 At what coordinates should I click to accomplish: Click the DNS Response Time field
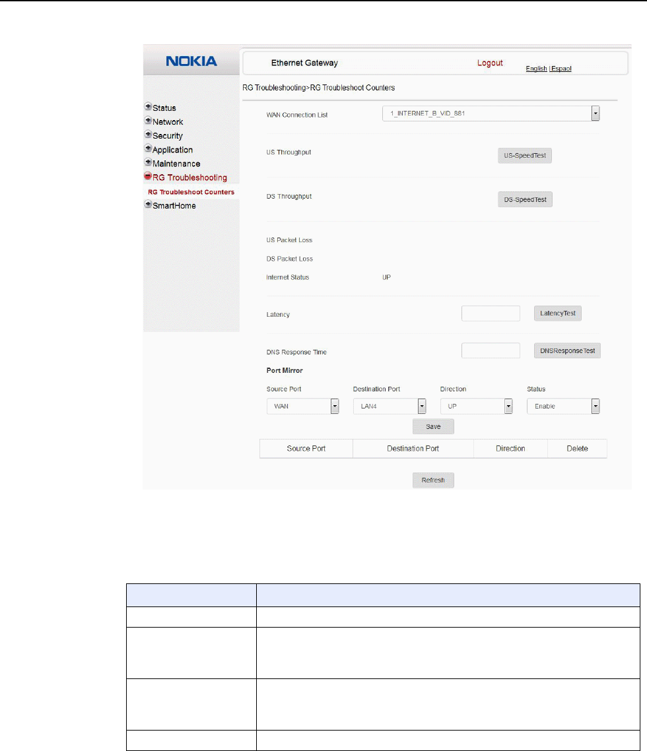click(491, 350)
